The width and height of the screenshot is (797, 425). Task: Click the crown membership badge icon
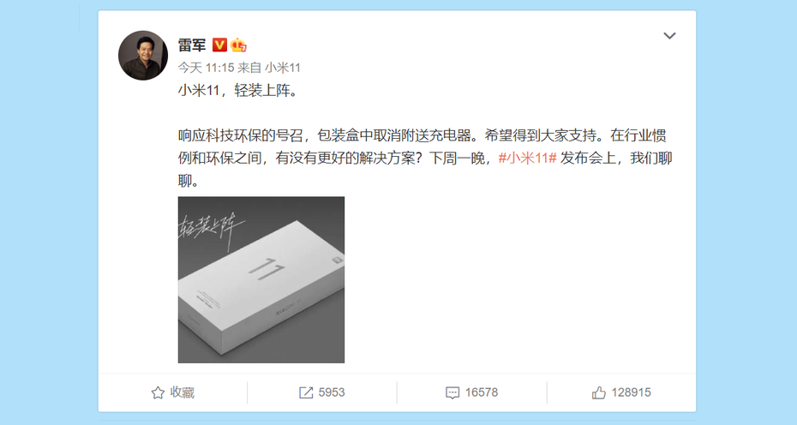(x=238, y=45)
